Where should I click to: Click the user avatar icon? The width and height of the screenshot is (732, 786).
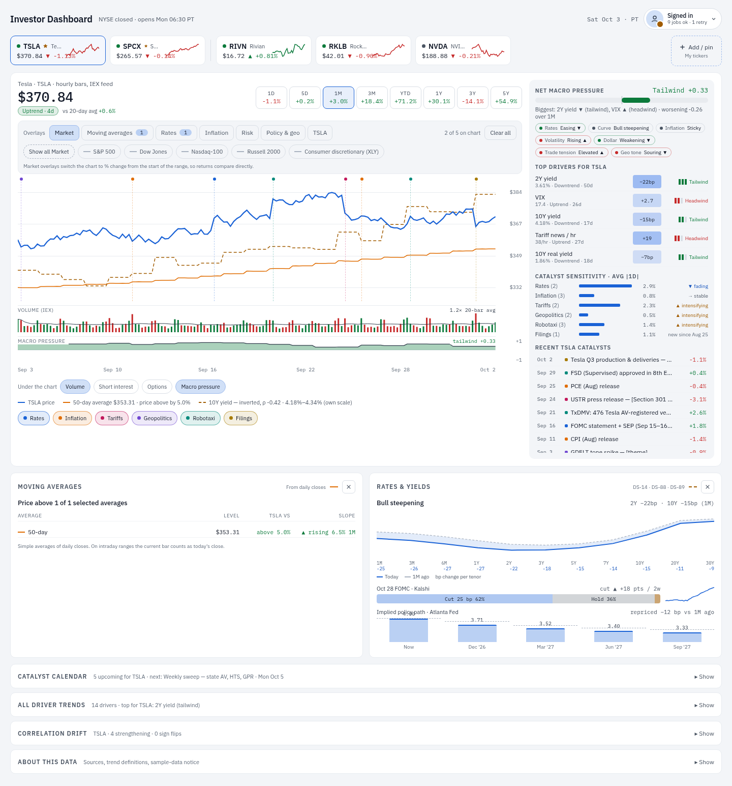655,19
